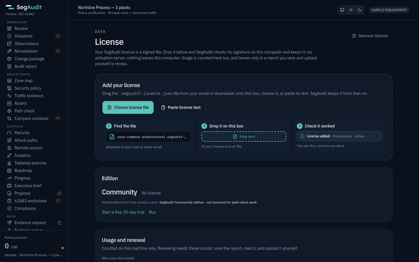Screen dimensions: 419x262
Task: Go to Audit report
Action: pos(34,66)
